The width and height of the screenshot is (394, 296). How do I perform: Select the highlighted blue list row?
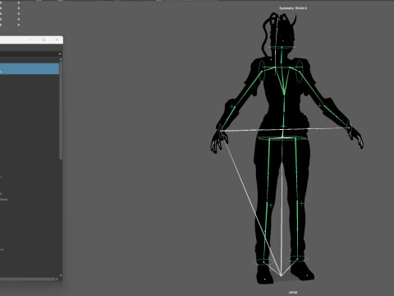[30, 69]
